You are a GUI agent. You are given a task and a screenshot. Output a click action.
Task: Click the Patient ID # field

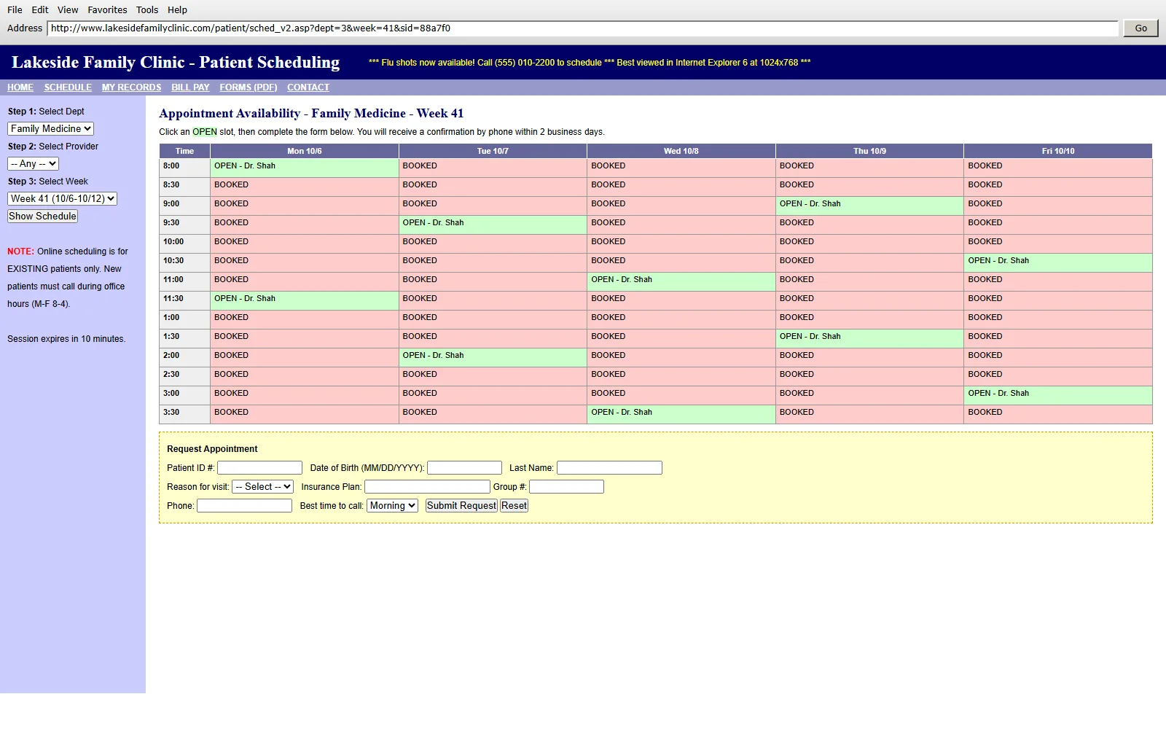tap(259, 468)
